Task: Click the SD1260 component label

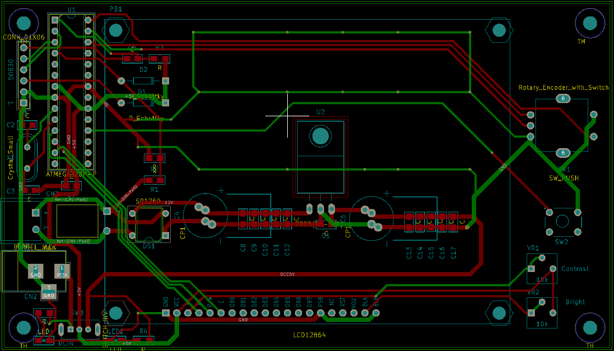Action: click(148, 201)
